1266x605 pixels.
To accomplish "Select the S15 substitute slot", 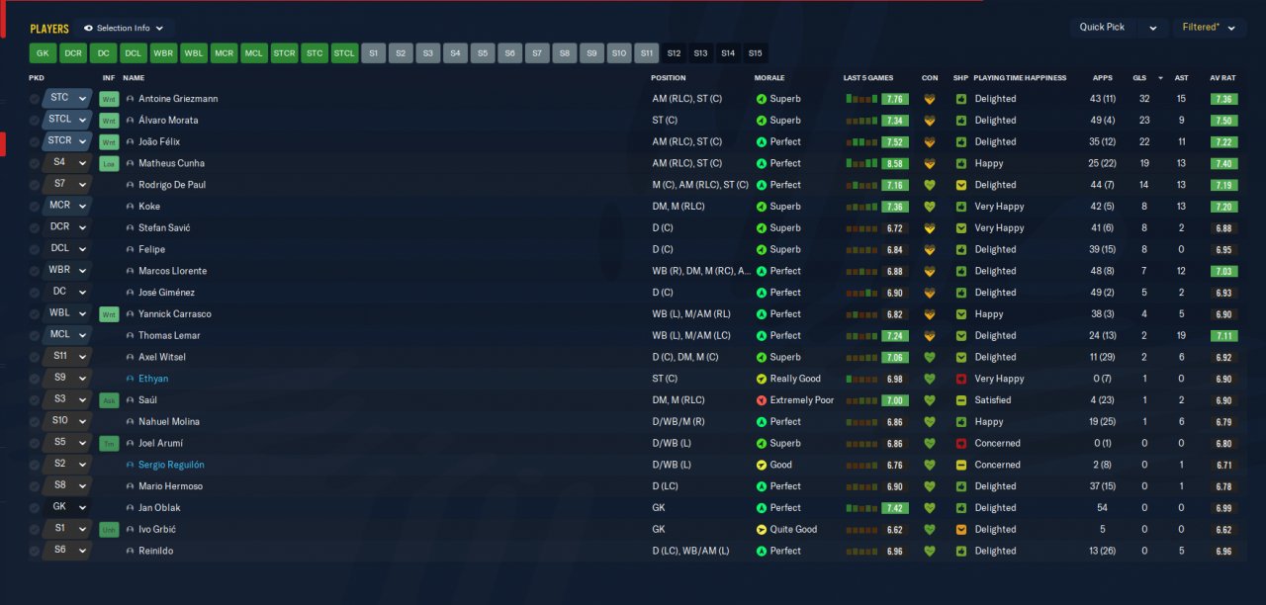I will pyautogui.click(x=756, y=53).
